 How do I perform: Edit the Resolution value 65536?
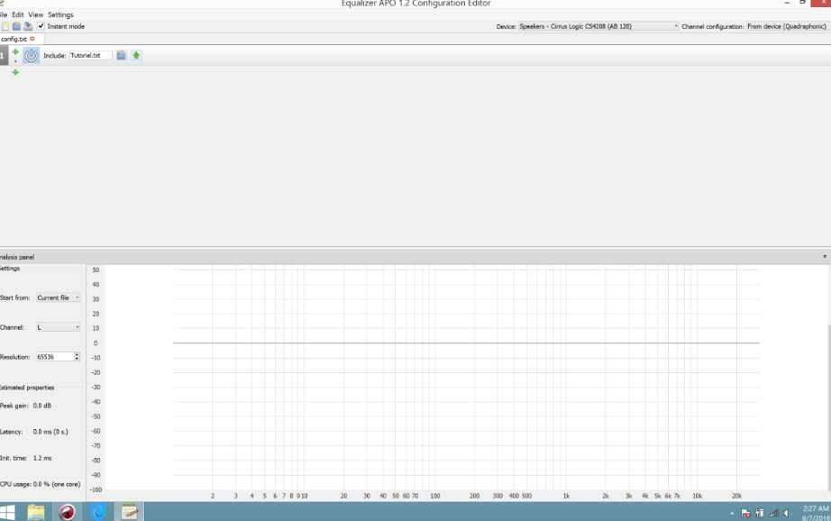[54, 357]
